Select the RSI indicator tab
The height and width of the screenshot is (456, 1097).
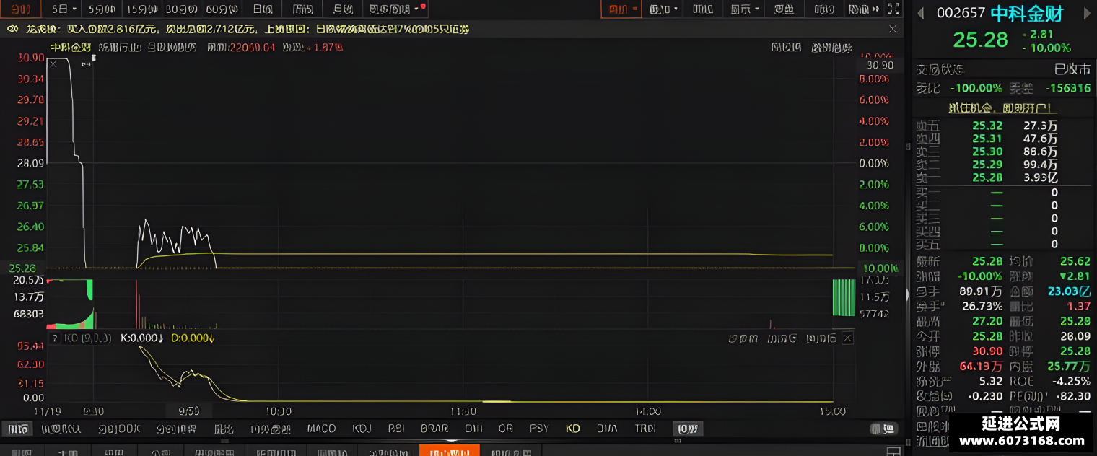coord(396,429)
